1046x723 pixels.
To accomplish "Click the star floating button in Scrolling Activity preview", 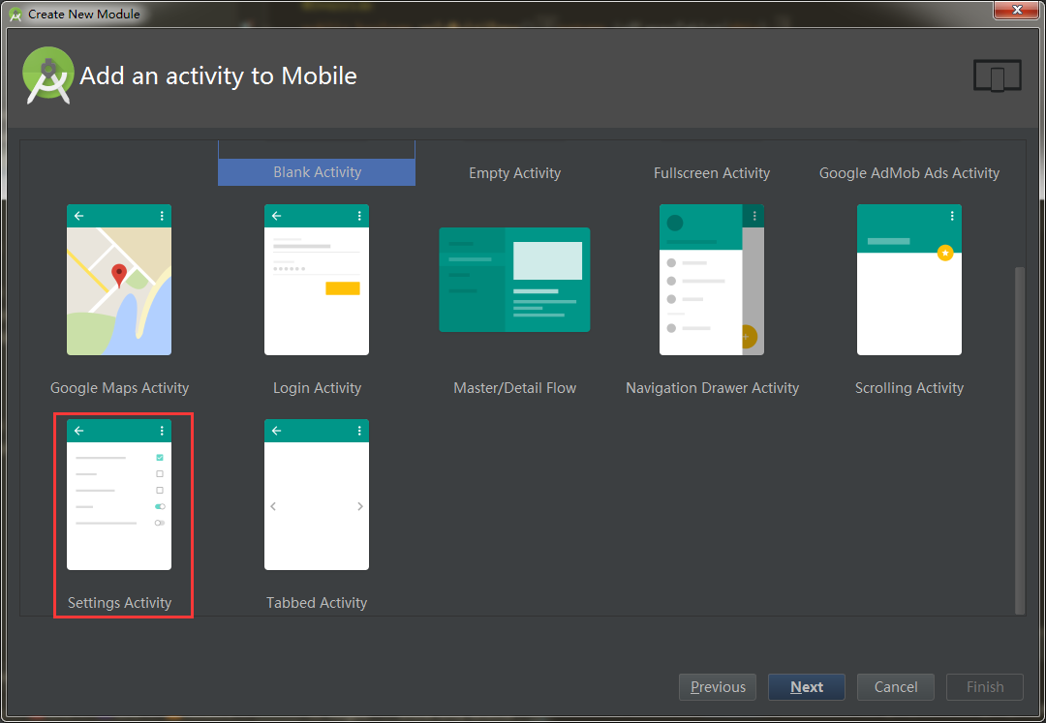I will [x=945, y=253].
